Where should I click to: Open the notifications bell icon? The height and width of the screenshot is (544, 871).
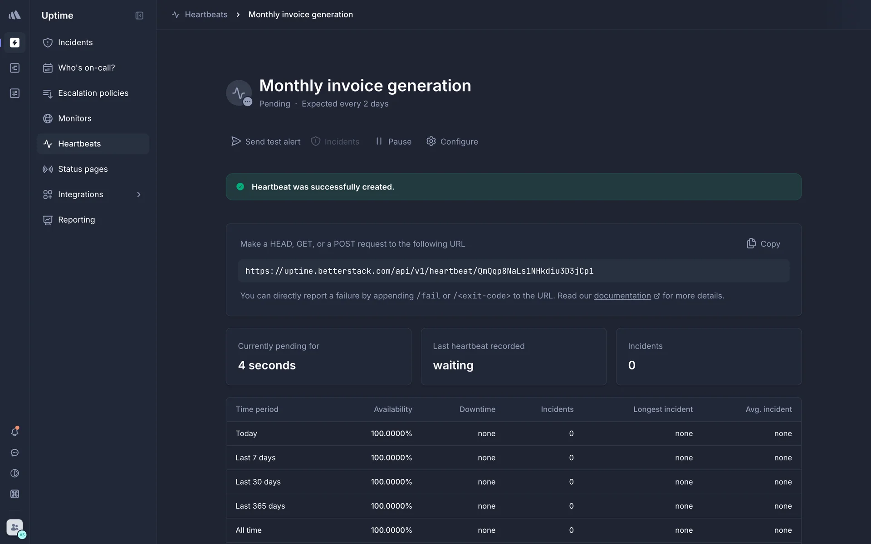[x=15, y=432]
